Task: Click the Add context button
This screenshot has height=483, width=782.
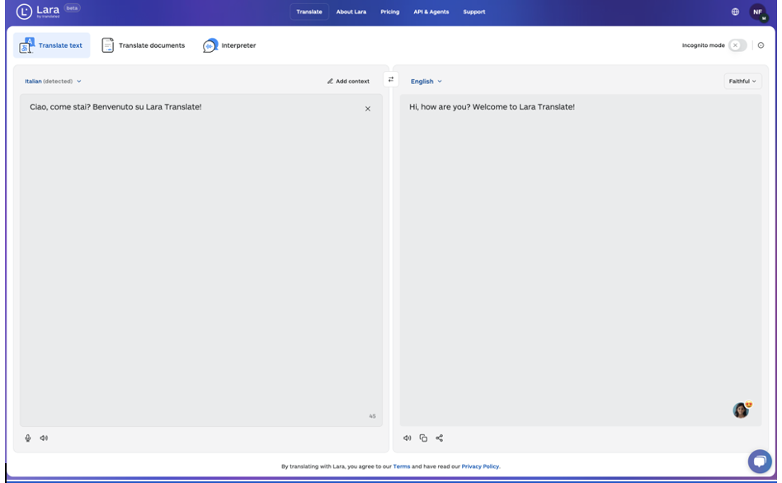Action: pos(348,82)
